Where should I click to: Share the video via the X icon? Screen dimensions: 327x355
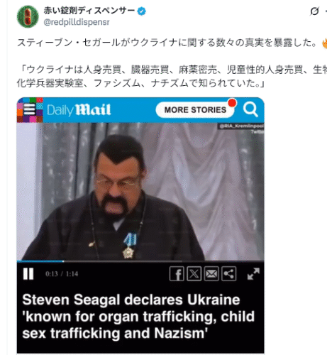(194, 274)
